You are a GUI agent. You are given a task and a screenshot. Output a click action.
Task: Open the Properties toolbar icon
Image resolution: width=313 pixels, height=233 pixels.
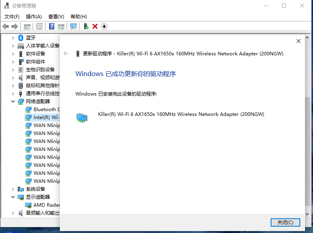(39, 26)
